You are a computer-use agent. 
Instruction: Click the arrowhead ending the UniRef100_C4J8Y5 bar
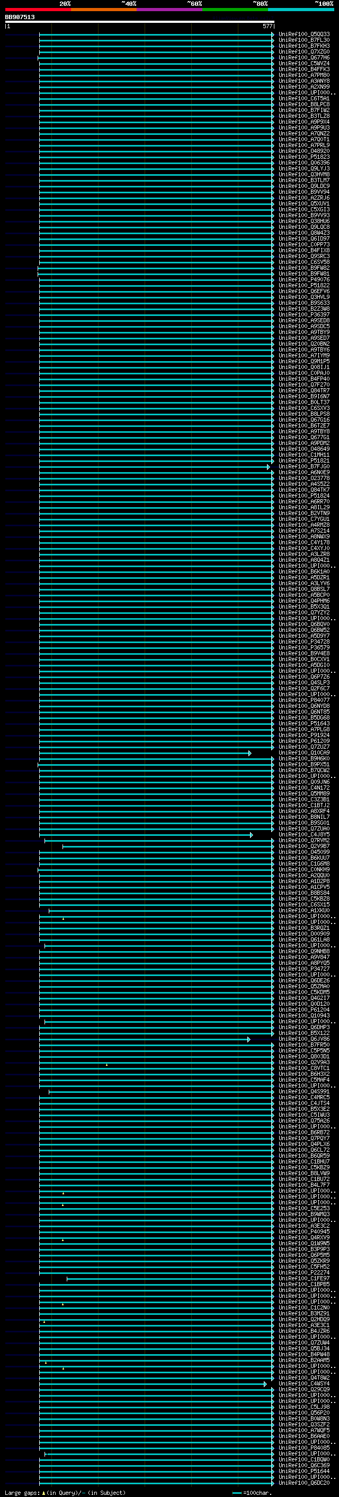[252, 835]
